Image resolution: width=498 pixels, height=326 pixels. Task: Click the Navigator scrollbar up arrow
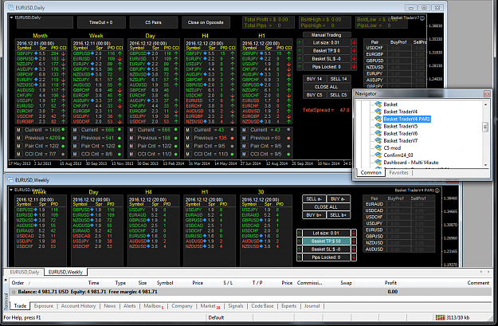coord(485,104)
